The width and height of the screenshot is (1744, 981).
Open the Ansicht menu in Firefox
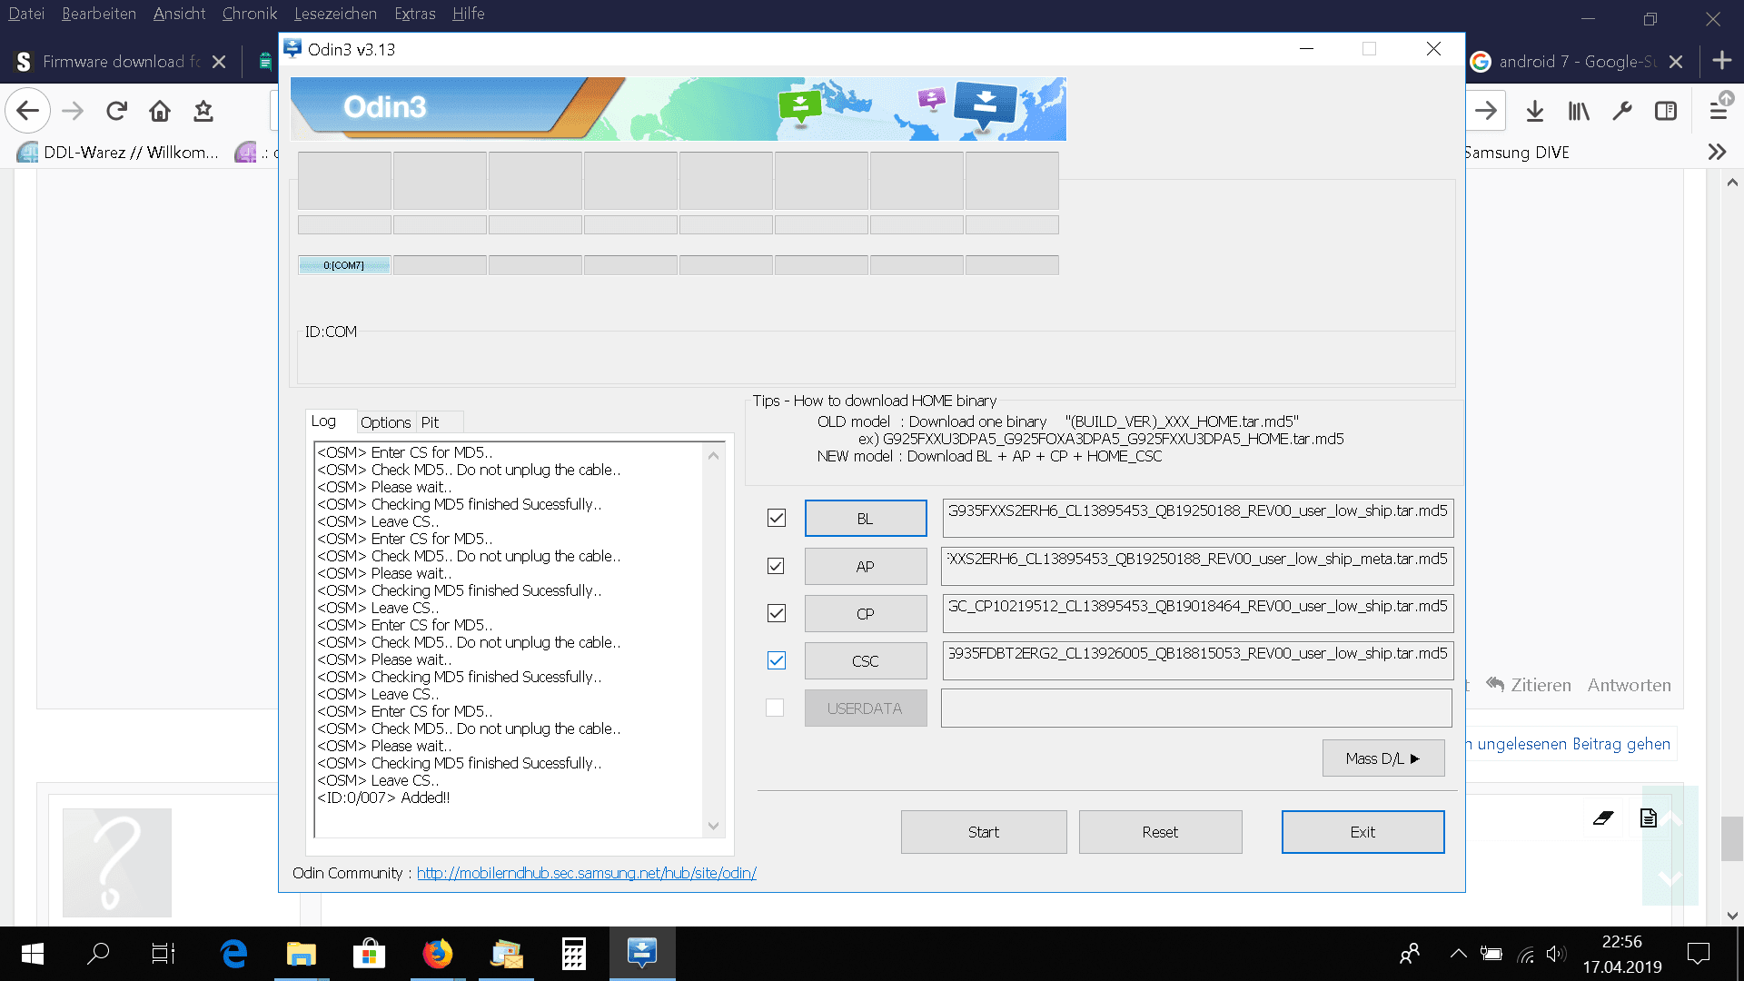(x=179, y=14)
